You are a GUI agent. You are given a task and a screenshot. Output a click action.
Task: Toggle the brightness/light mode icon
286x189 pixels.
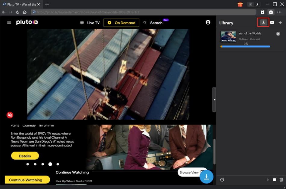251,4
